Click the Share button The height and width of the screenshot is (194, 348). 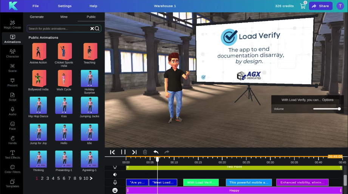coord(320,6)
